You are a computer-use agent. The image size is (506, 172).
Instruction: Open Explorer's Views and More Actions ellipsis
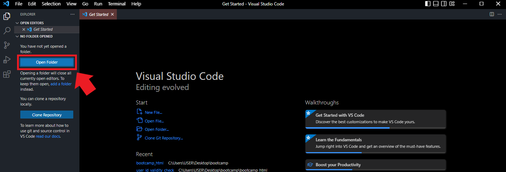tap(72, 14)
